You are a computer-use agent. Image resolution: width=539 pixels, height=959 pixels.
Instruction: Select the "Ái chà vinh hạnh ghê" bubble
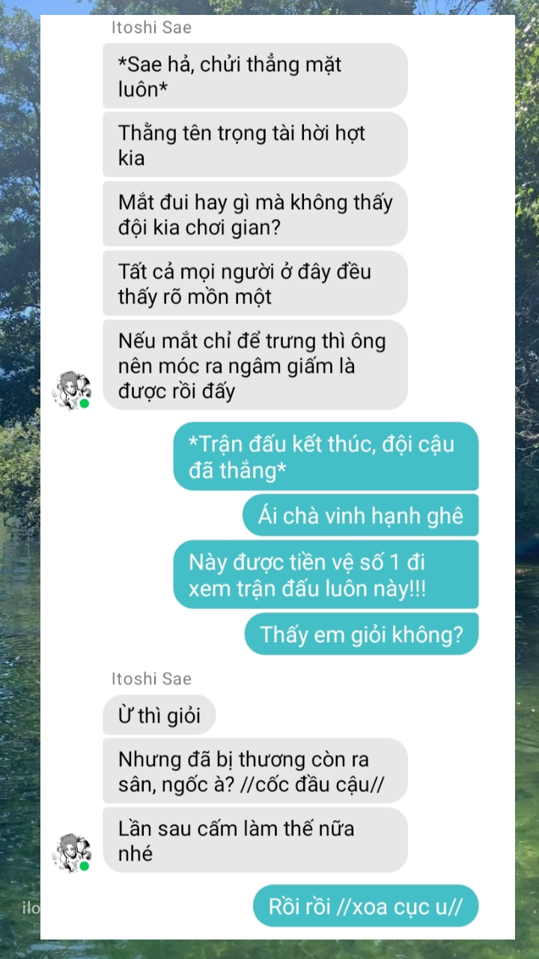(360, 515)
